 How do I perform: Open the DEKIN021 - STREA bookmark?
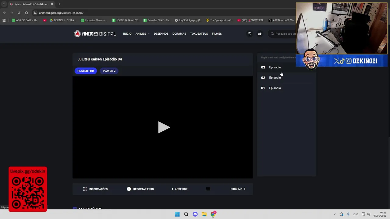pyautogui.click(x=62, y=20)
